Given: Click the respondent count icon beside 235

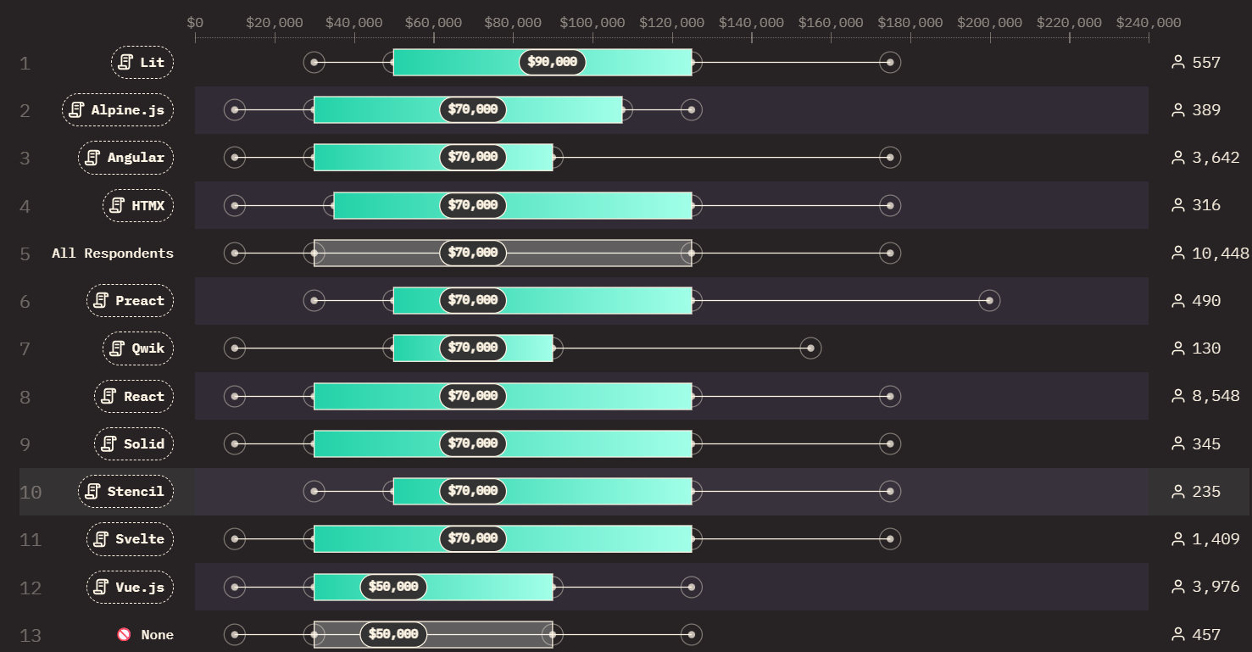Looking at the screenshot, I should [x=1177, y=492].
